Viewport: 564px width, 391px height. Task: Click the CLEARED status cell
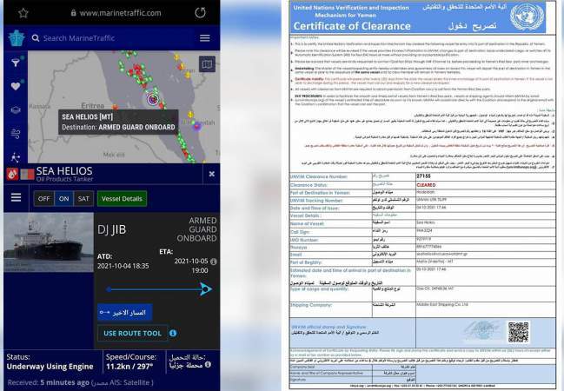(x=485, y=185)
